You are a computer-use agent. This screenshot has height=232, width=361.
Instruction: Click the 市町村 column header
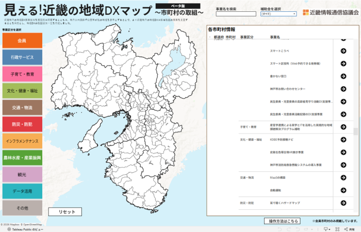[x=231, y=37]
